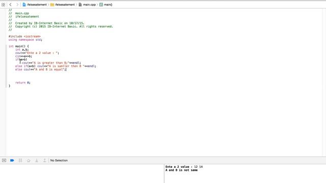
Task: Click the No Selection debug label
Action: (59, 161)
